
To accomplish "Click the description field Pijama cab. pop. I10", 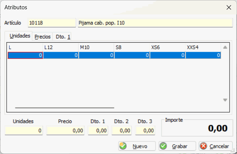I will [155, 23].
